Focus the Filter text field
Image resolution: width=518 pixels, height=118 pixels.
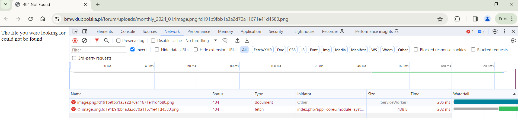click(98, 50)
